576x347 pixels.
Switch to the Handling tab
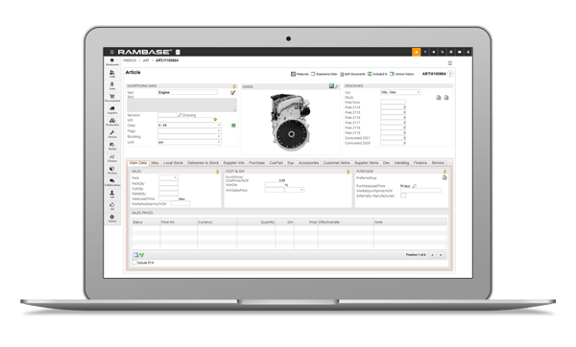point(401,163)
